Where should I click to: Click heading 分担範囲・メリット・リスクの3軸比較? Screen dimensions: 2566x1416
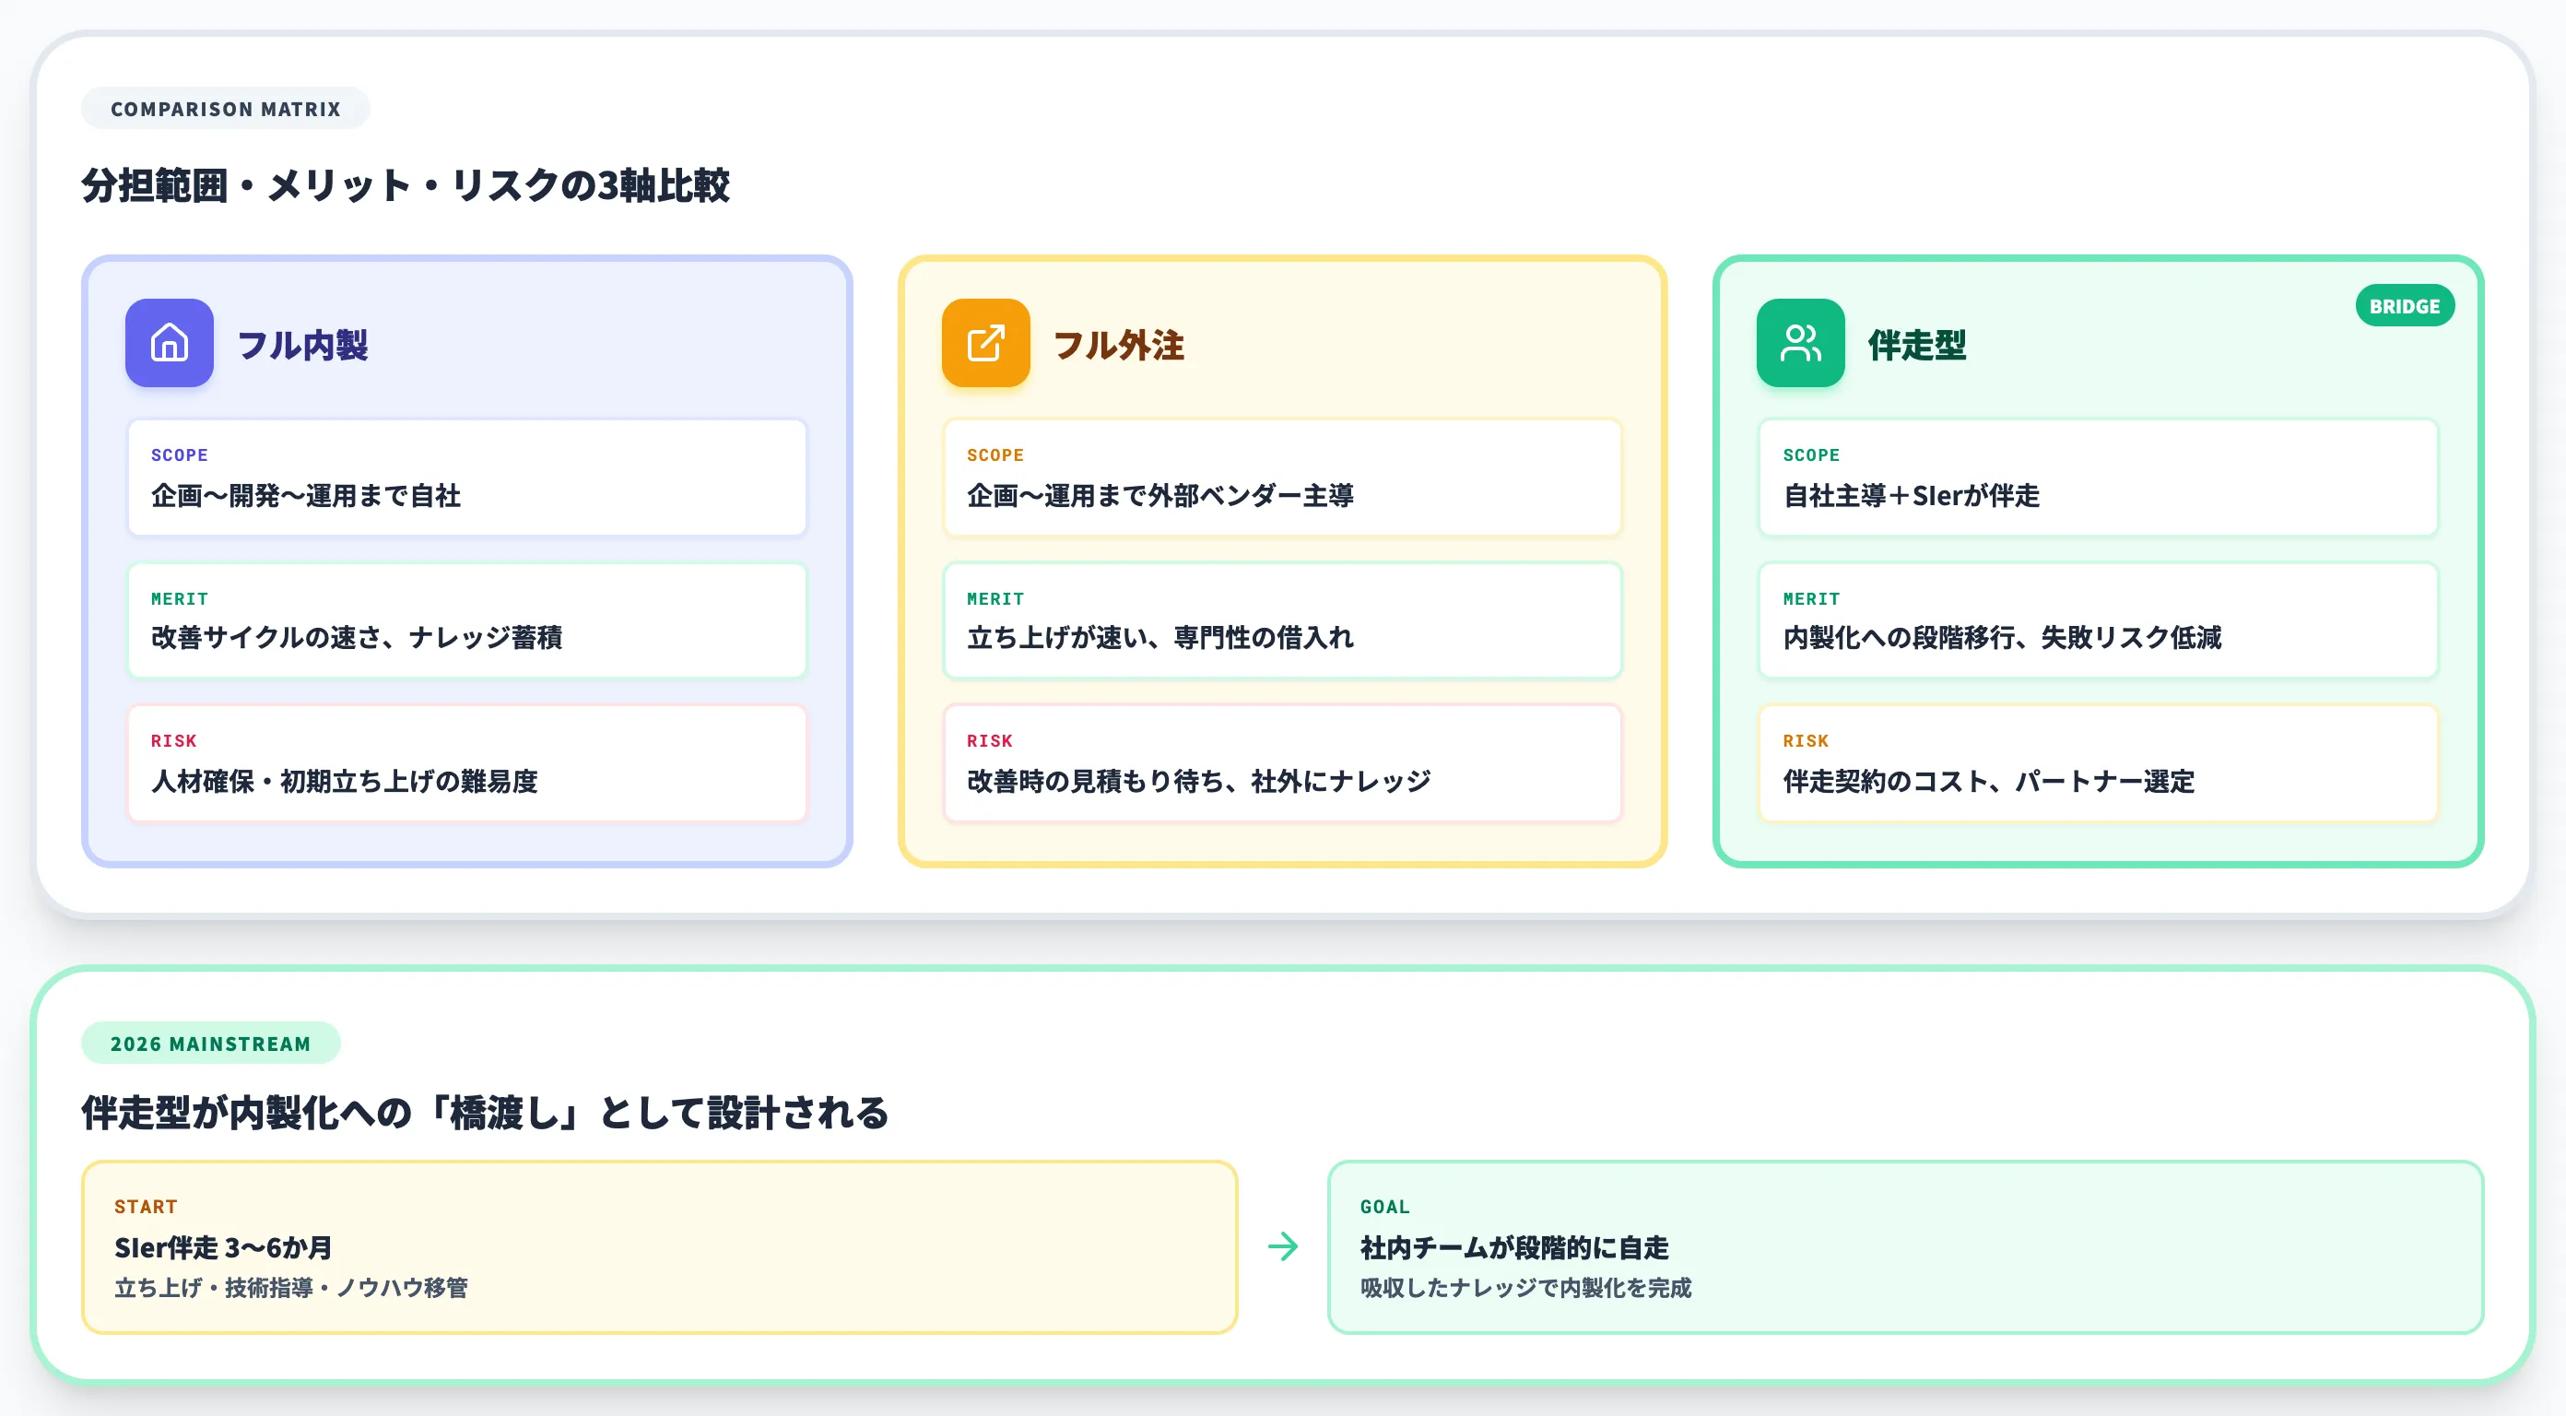[x=406, y=185]
